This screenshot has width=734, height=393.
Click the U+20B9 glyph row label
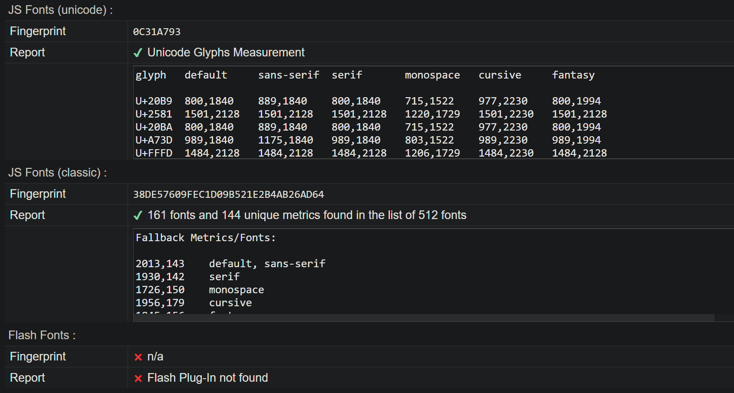pos(154,101)
